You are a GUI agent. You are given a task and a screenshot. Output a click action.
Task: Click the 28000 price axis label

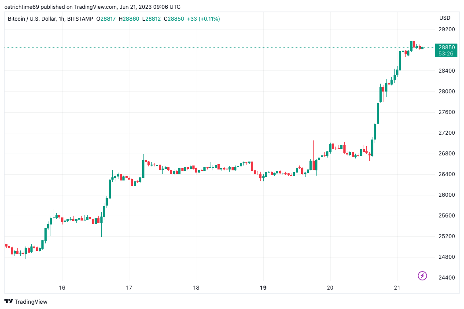click(x=447, y=92)
